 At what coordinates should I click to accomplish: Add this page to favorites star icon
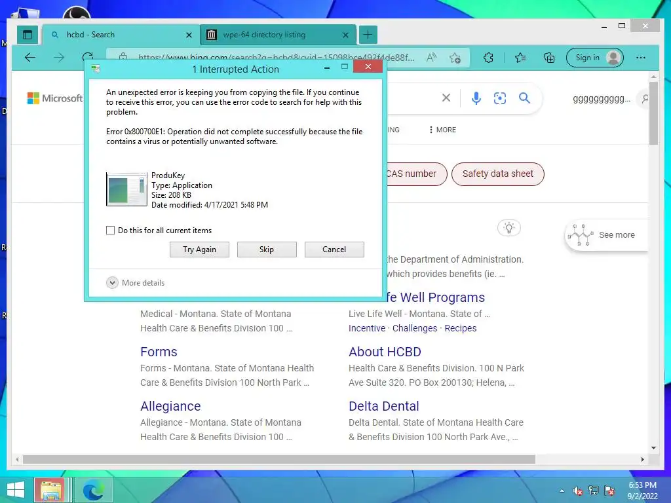[455, 58]
